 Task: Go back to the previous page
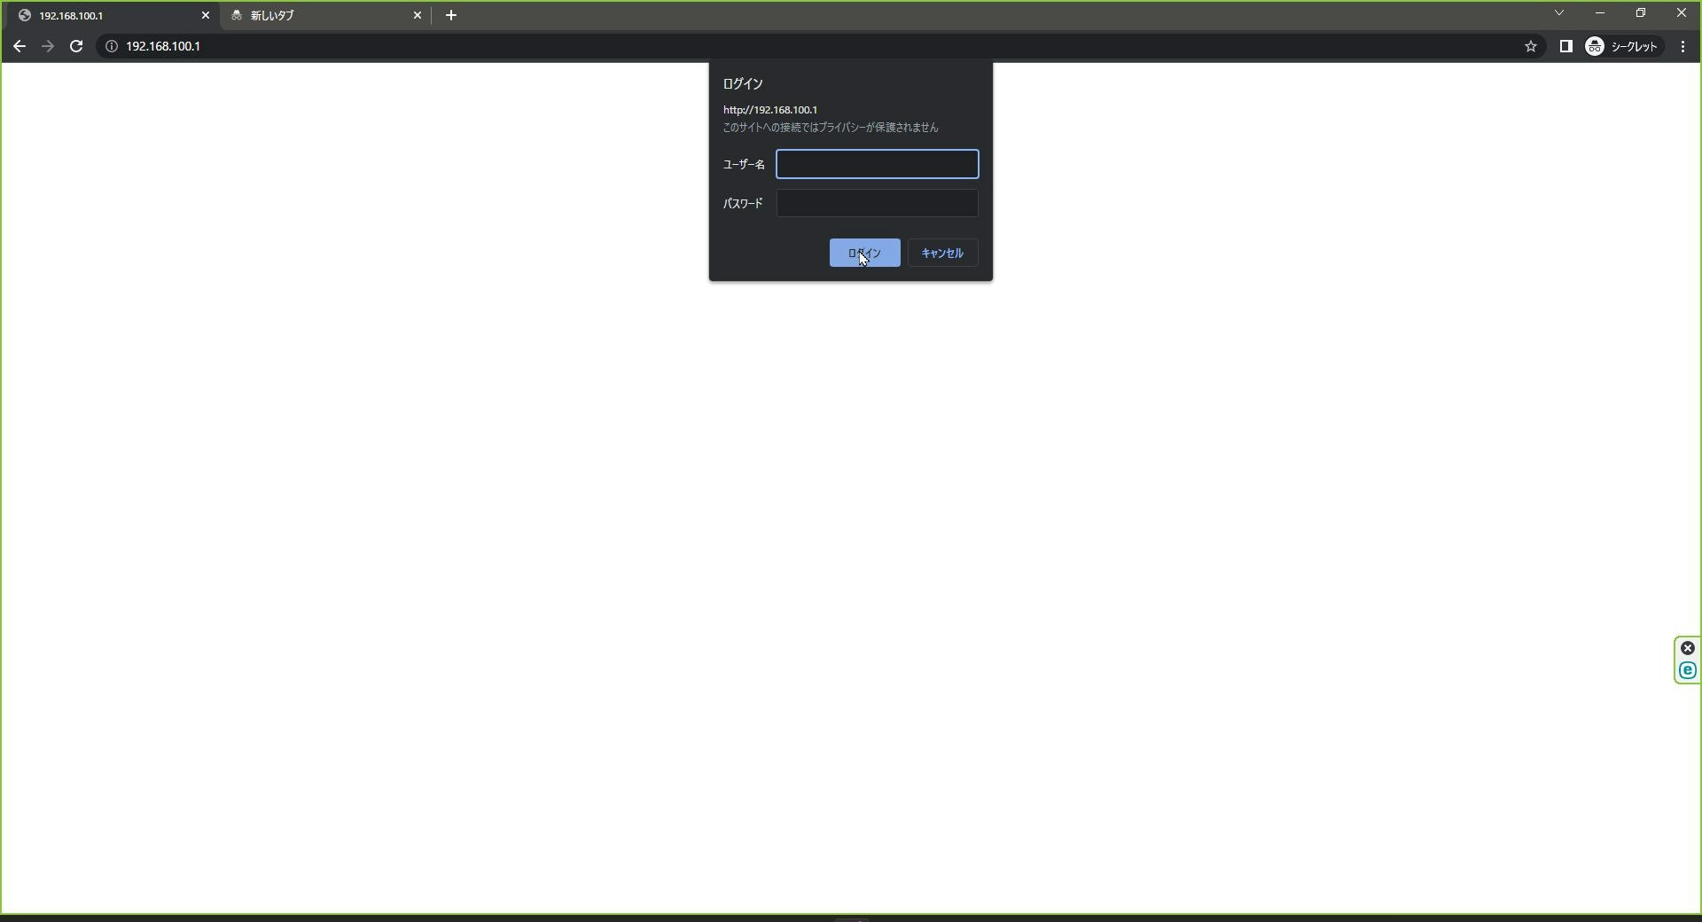[20, 46]
